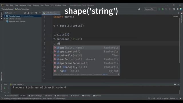Open Project panel options gear
The height and width of the screenshot is (103, 183).
(x=36, y=13)
